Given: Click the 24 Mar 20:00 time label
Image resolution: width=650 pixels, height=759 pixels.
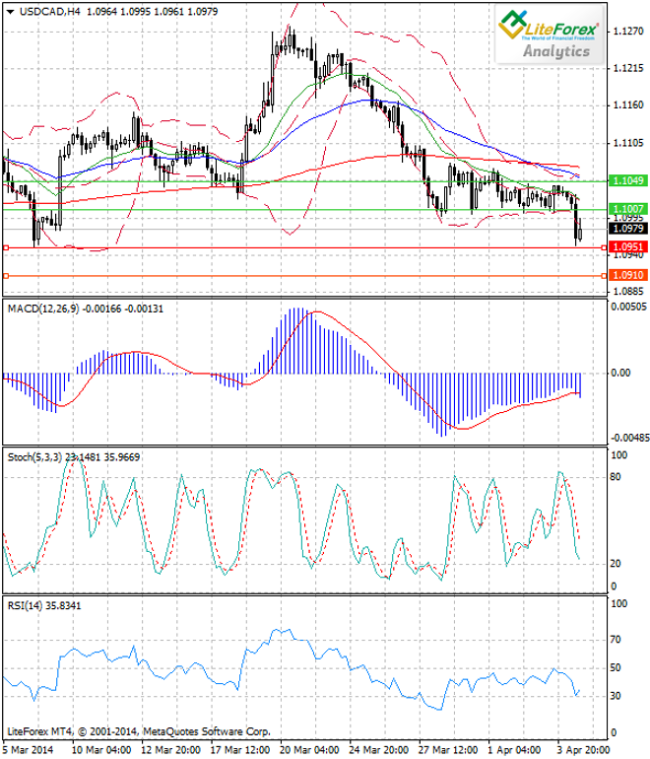Looking at the screenshot, I should [x=379, y=750].
